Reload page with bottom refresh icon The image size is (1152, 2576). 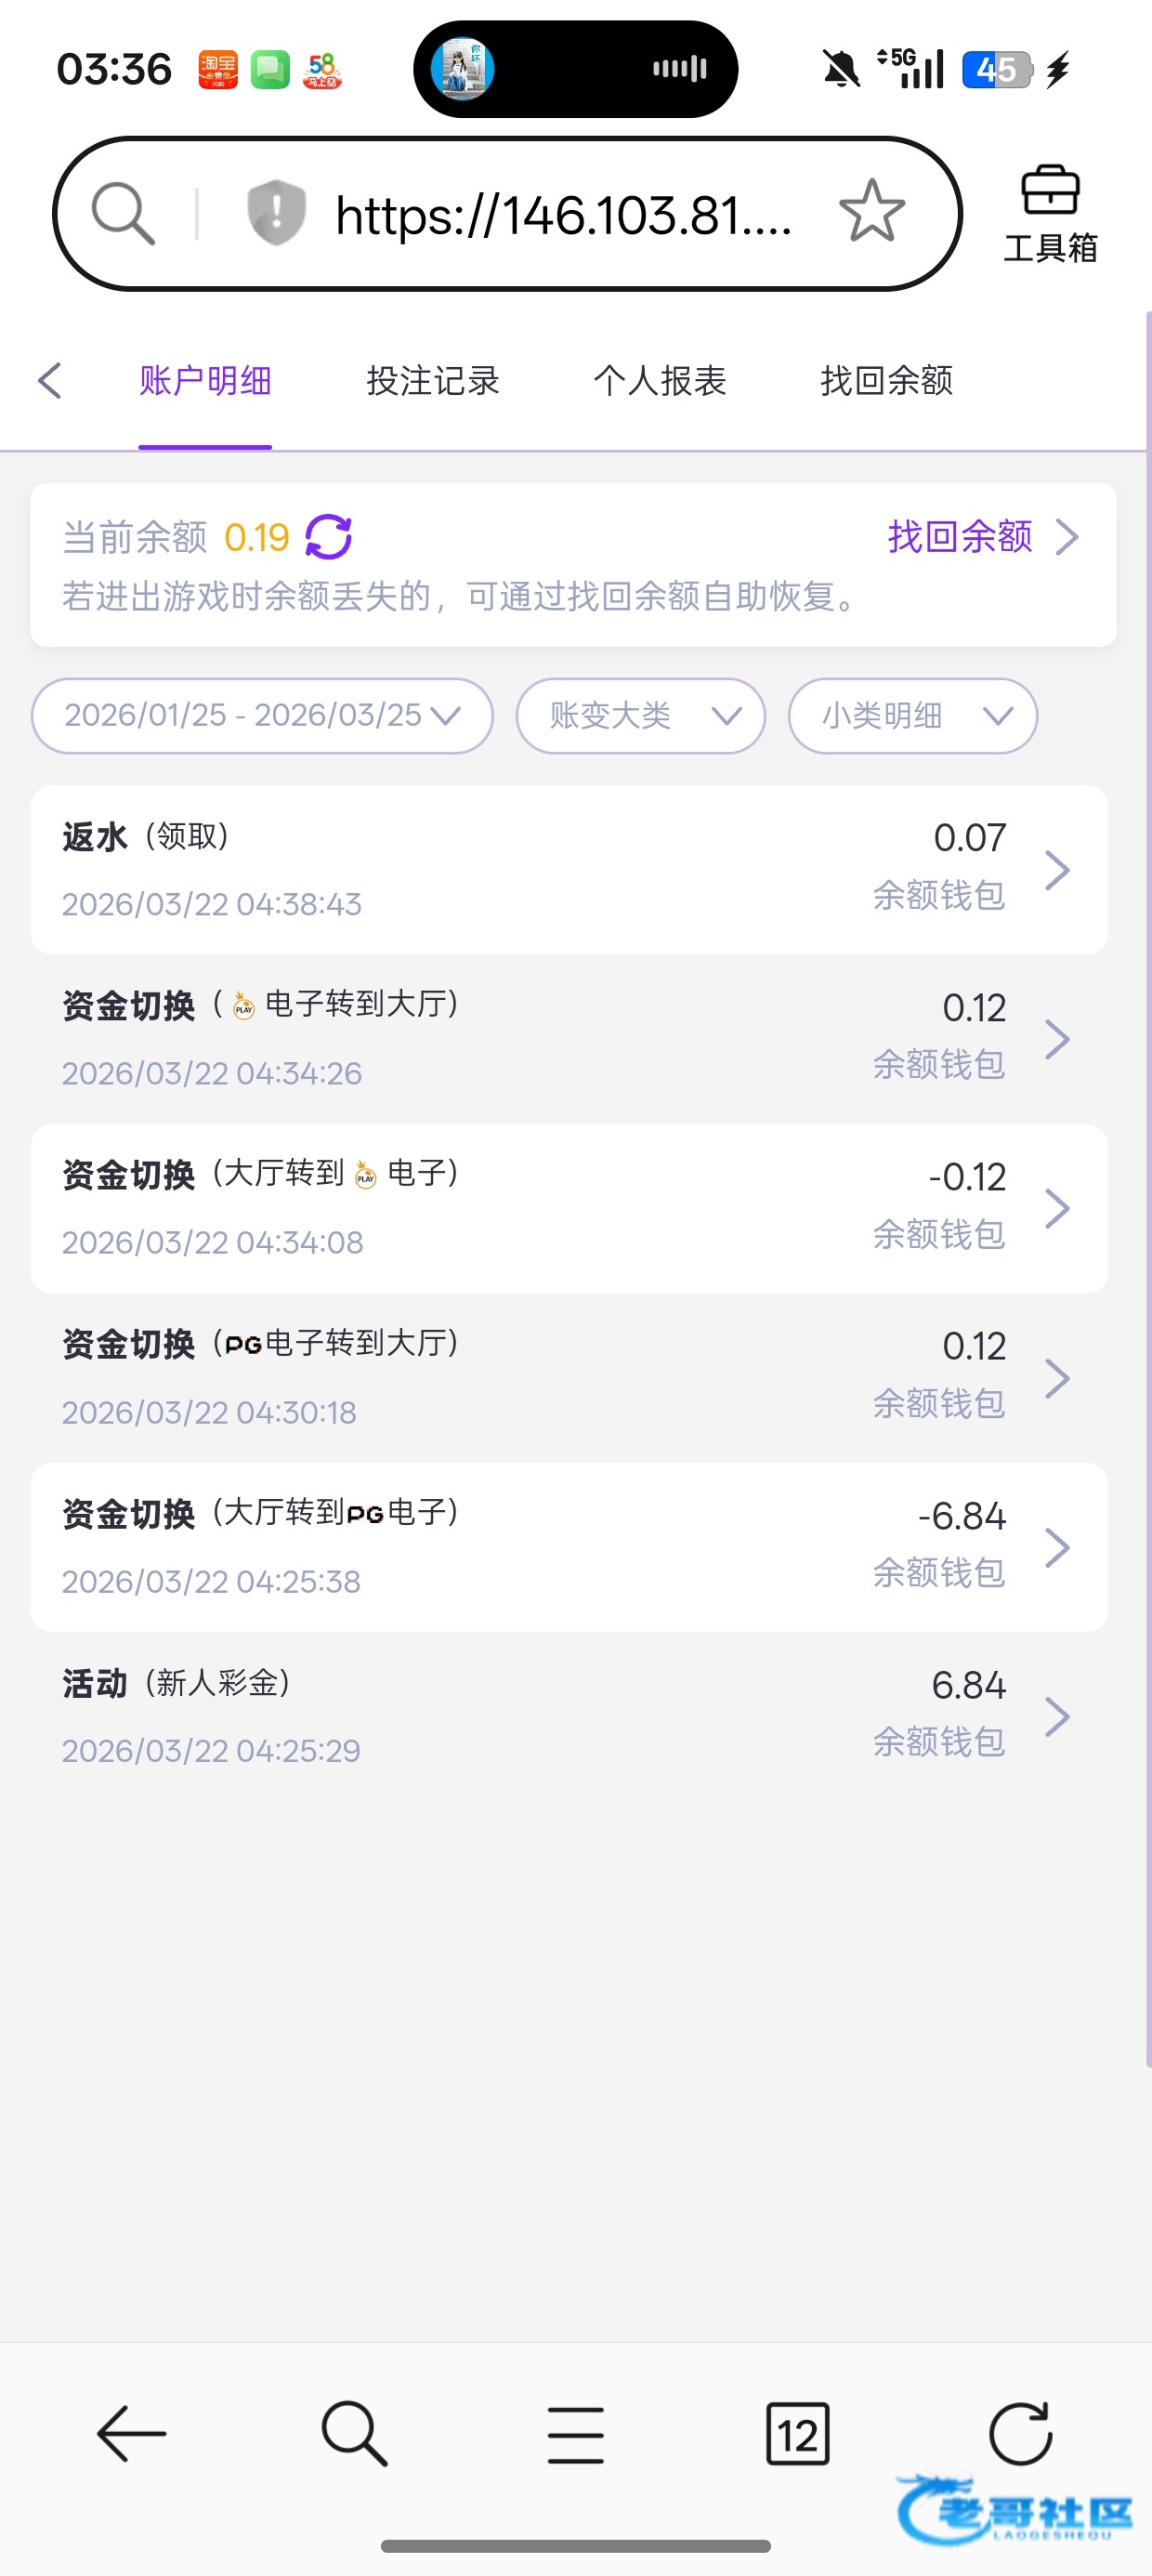coord(1020,2433)
